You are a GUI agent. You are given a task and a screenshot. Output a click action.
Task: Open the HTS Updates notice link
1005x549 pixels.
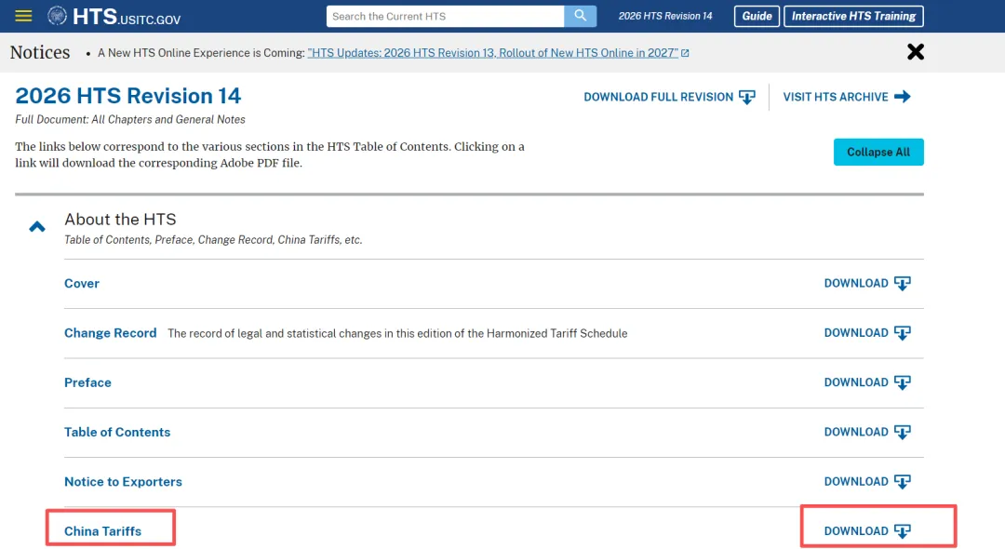pos(493,53)
